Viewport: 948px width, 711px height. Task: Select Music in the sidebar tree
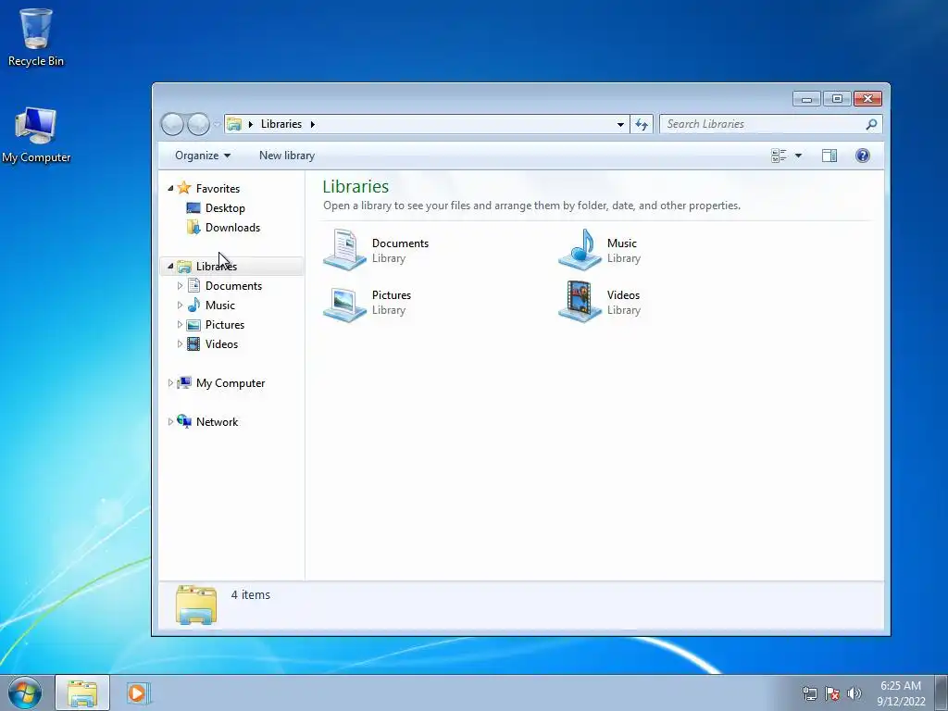pos(220,305)
